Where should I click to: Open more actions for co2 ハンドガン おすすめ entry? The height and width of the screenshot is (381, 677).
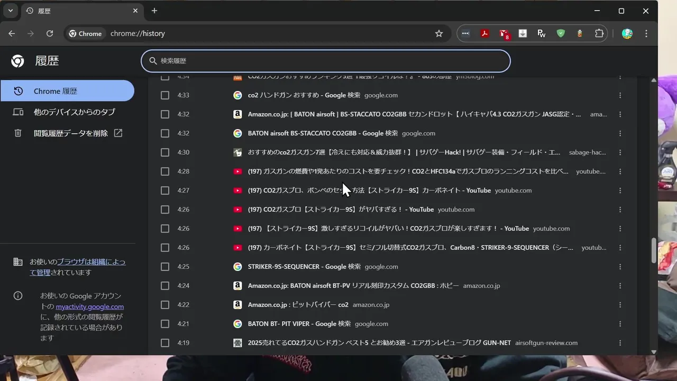(x=620, y=95)
